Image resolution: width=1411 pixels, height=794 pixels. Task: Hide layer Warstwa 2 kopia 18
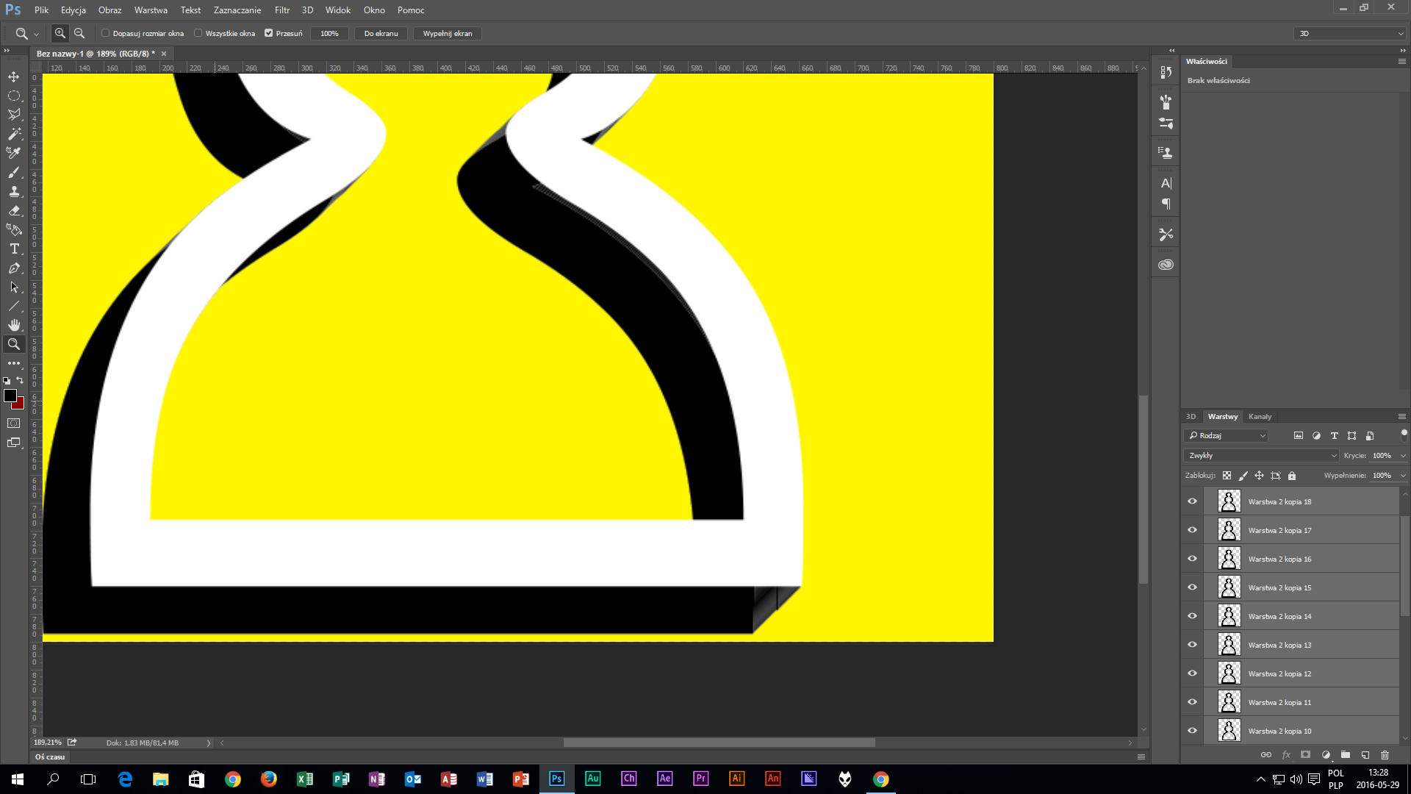click(x=1192, y=501)
